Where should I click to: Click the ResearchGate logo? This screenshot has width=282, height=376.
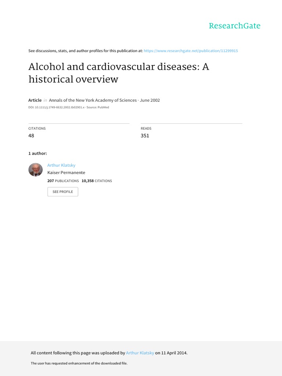click(x=234, y=26)
